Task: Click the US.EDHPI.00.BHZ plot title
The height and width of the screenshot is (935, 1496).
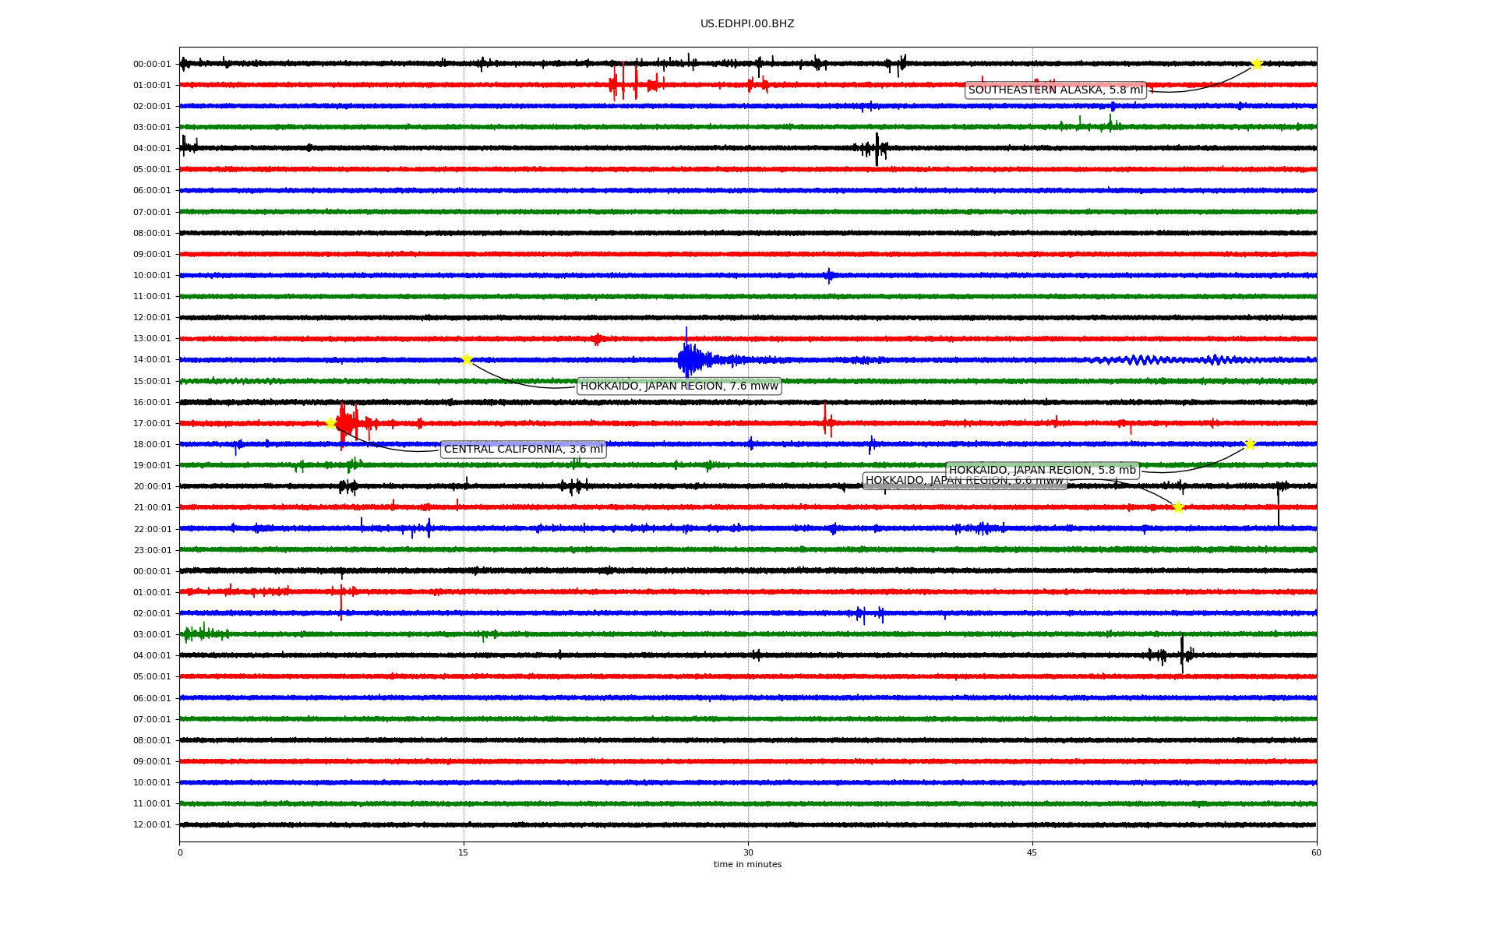Action: 746,24
